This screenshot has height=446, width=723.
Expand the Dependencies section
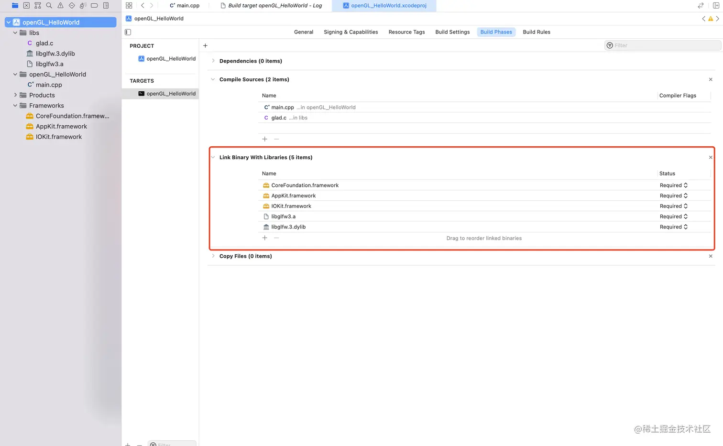213,61
